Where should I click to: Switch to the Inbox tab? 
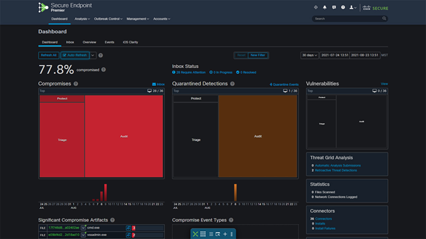tap(70, 42)
